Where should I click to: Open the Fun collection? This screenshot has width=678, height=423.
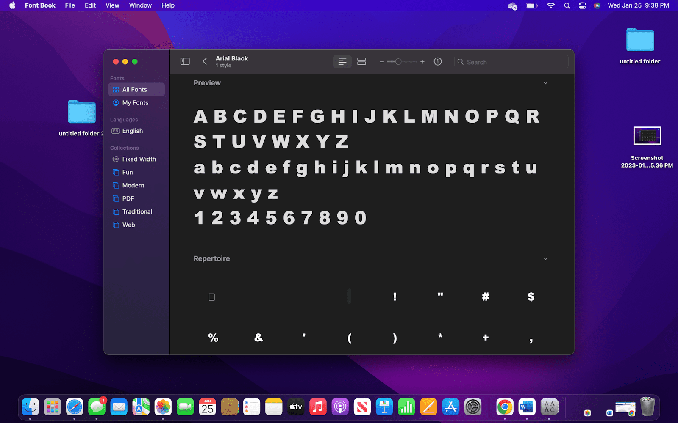pyautogui.click(x=136, y=172)
